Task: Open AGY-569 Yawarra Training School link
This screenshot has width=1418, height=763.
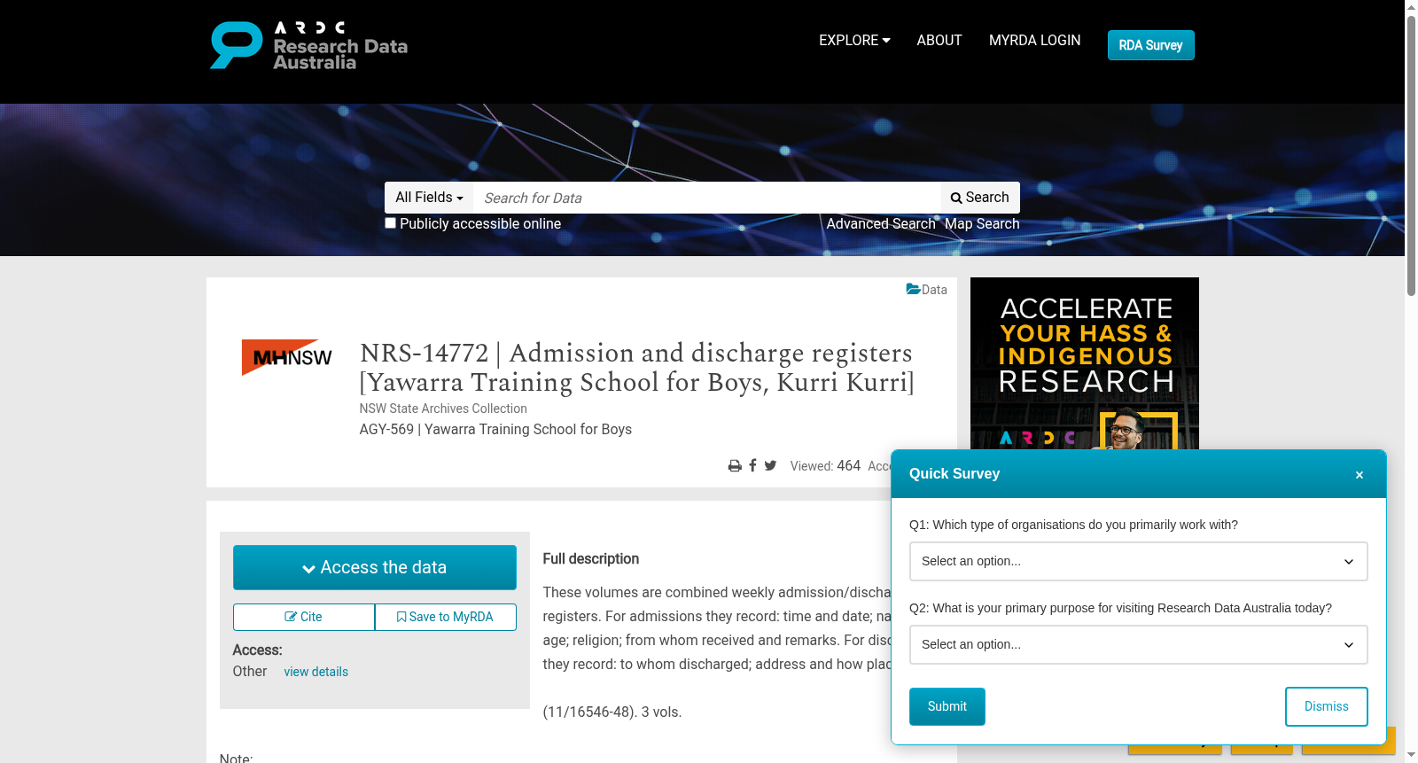Action: click(495, 429)
